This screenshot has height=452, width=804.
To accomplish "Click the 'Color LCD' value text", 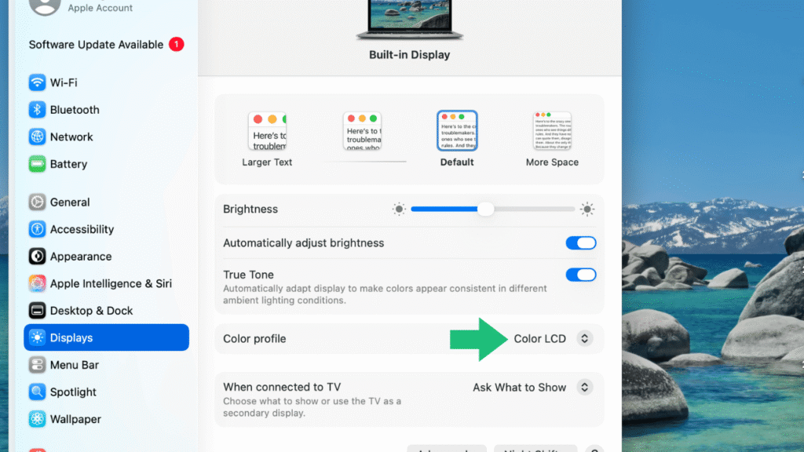I will click(540, 339).
